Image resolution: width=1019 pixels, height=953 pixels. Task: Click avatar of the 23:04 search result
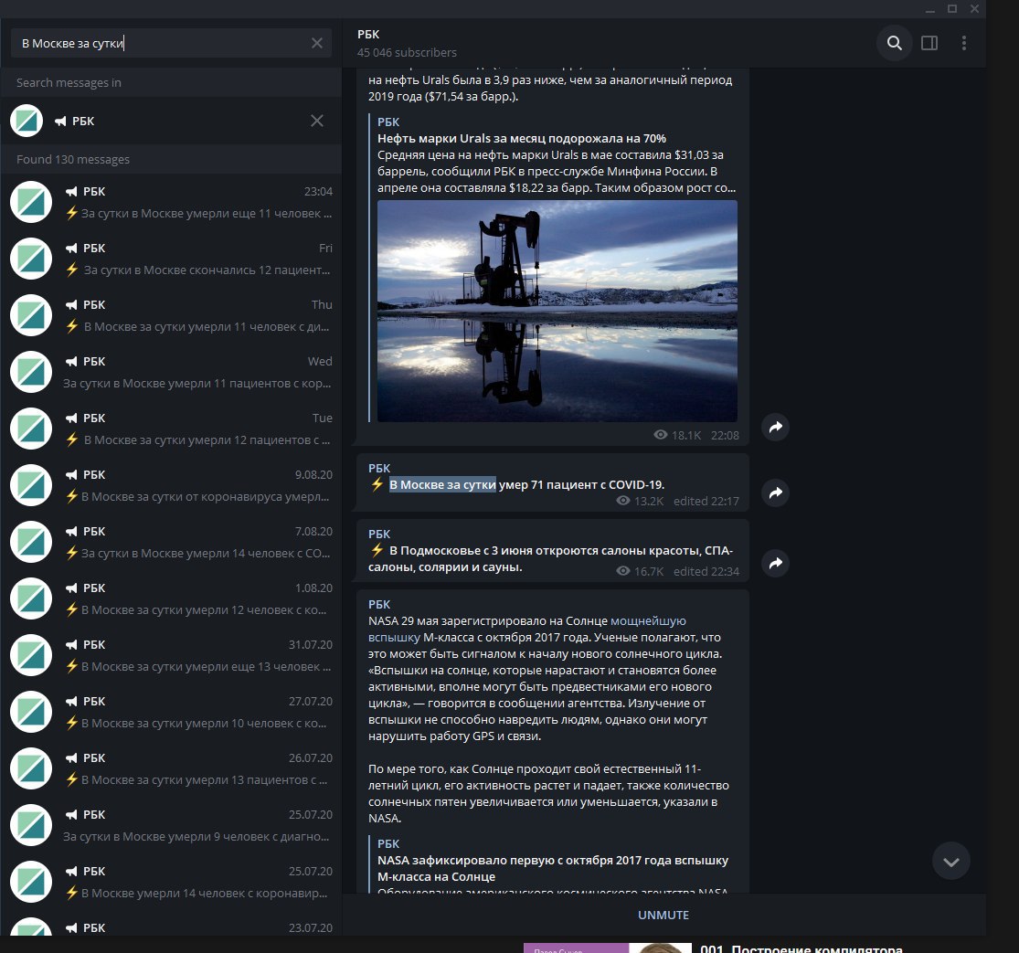click(30, 202)
